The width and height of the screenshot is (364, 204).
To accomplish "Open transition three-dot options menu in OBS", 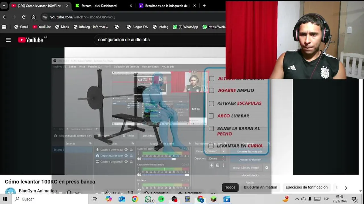I will (224, 165).
